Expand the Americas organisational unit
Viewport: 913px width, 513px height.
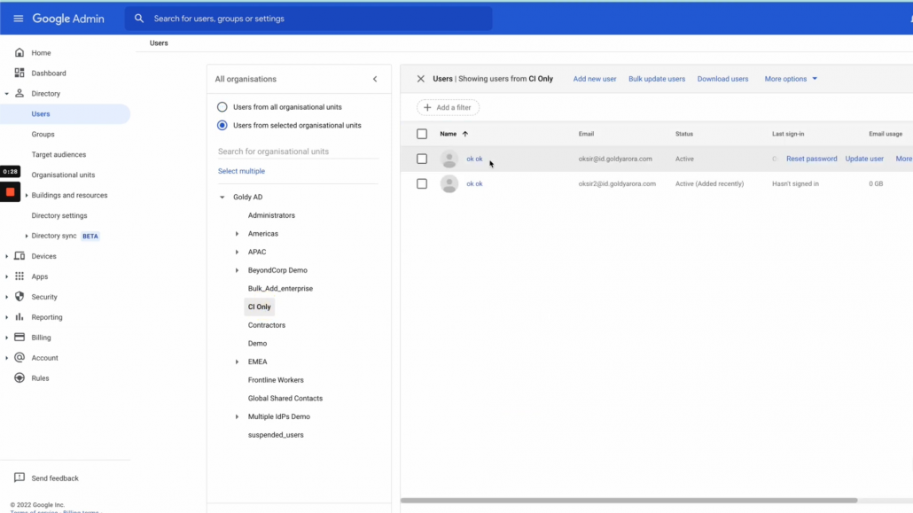[237, 234]
